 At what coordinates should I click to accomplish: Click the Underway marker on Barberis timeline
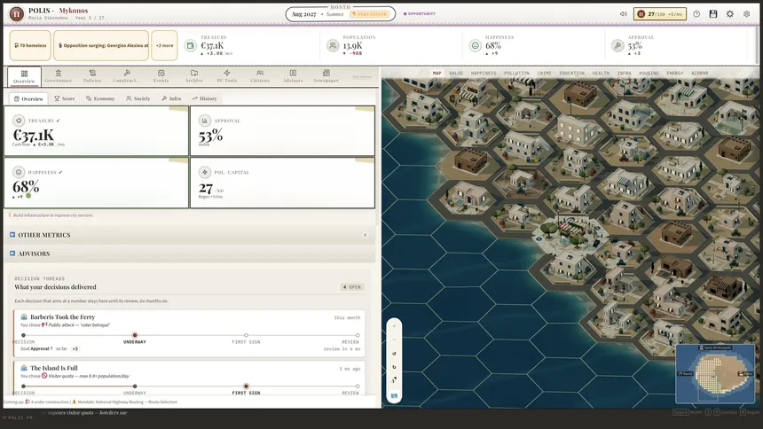click(x=135, y=335)
